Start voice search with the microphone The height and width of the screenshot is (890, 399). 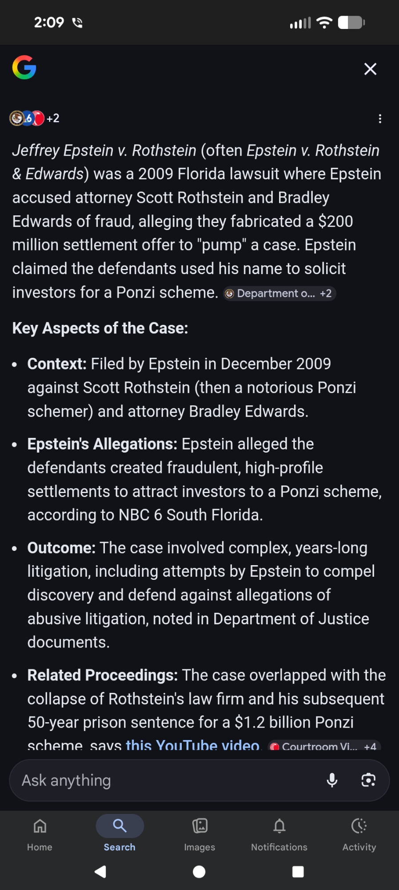[x=332, y=781]
